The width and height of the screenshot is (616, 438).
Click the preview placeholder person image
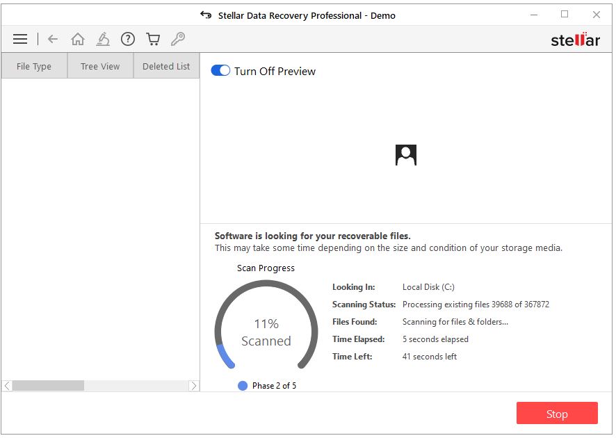coord(406,155)
